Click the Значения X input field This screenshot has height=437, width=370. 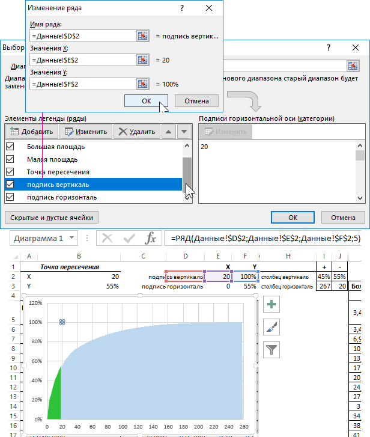[x=82, y=60]
